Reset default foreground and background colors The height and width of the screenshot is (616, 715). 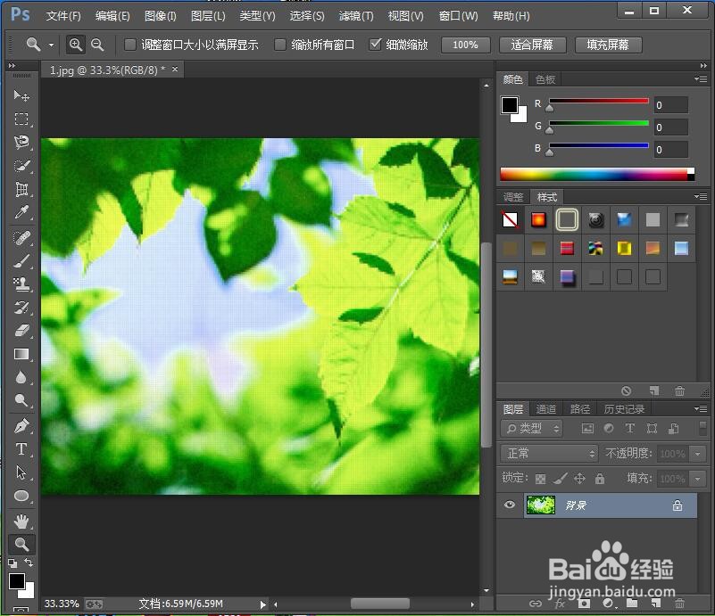12,563
